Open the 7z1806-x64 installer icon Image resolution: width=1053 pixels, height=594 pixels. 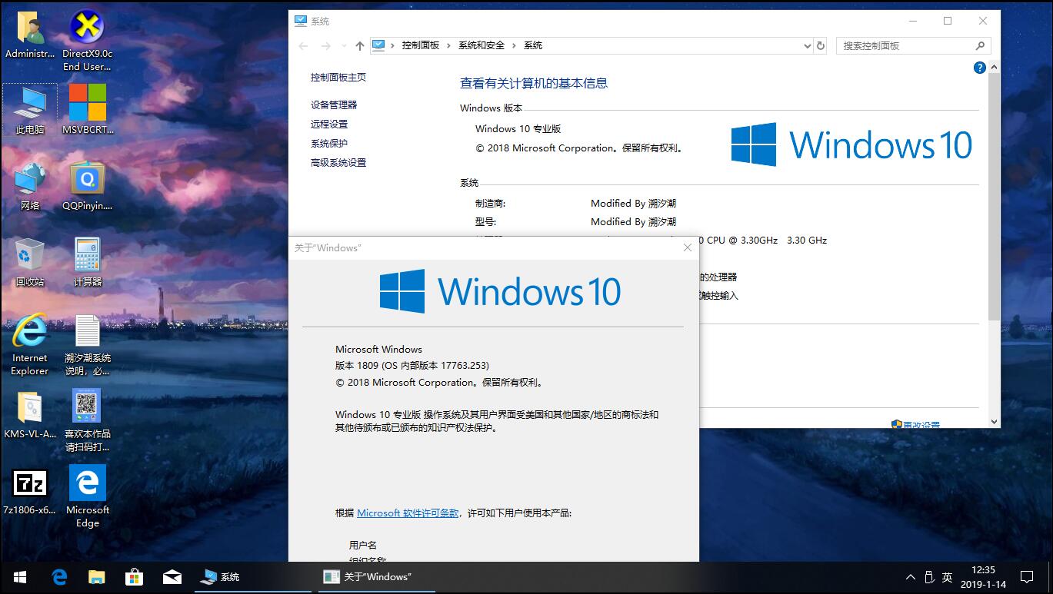coord(29,492)
